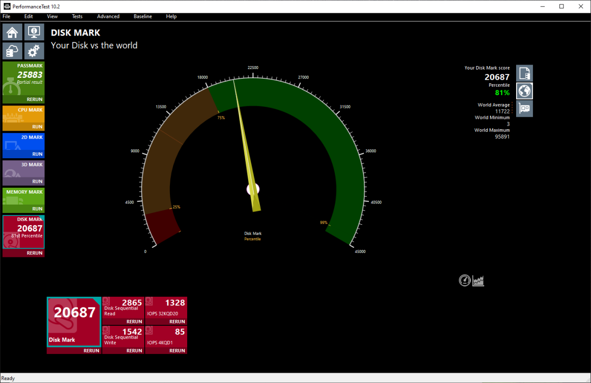Maximize the PerformanceTest window
This screenshot has height=383, width=591.
[561, 6]
